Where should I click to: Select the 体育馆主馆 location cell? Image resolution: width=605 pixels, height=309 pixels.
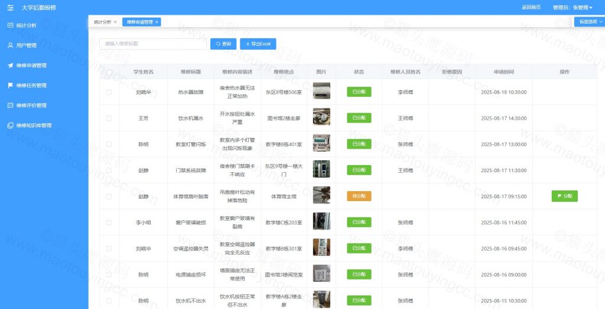pos(284,196)
